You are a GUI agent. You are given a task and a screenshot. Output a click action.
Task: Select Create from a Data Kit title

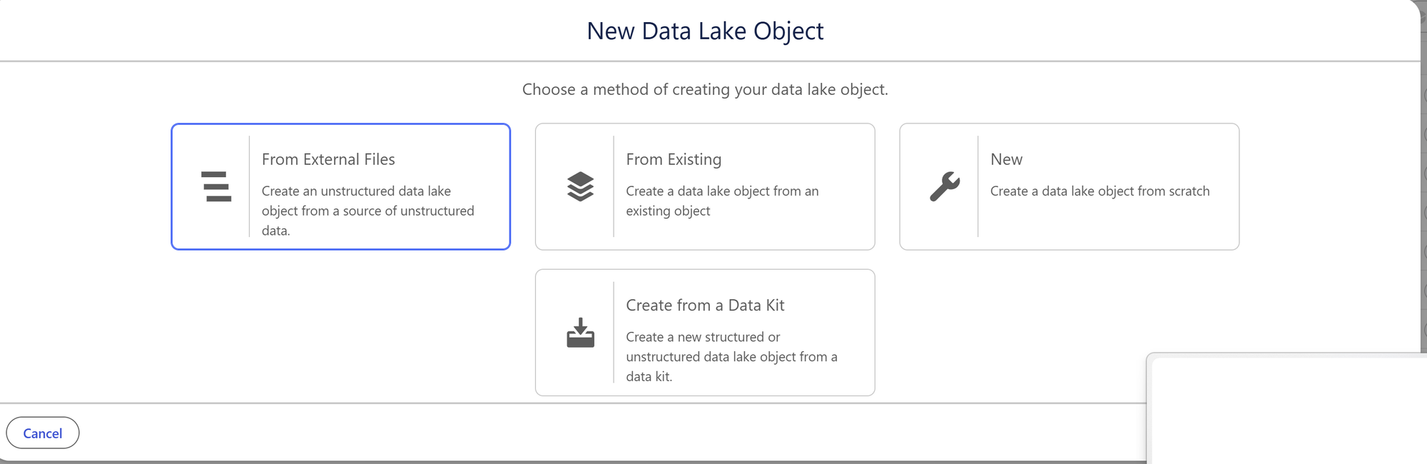click(705, 305)
